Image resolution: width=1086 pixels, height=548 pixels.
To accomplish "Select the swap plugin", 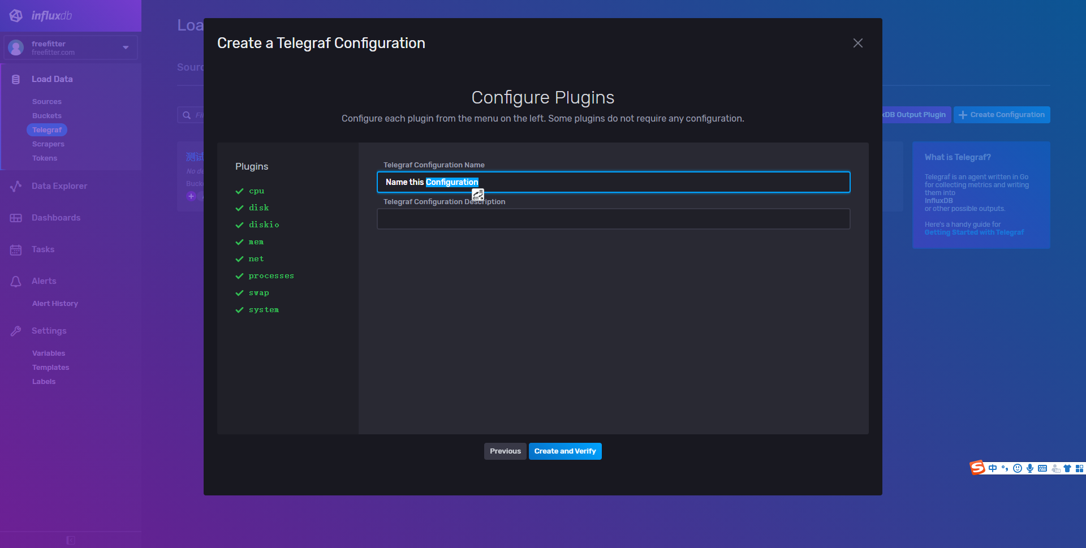I will pos(258,293).
